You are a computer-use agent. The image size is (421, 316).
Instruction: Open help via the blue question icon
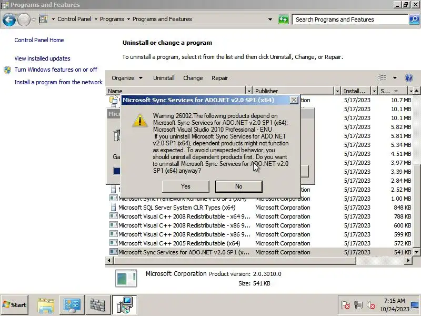click(409, 78)
